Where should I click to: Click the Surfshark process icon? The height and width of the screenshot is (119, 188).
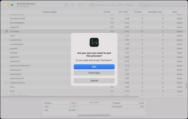point(7,31)
